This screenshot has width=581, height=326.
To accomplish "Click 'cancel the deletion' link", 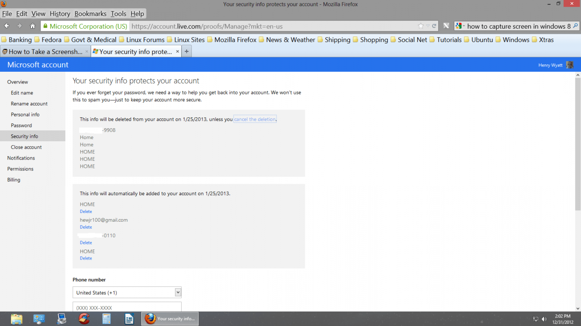I will pyautogui.click(x=255, y=119).
